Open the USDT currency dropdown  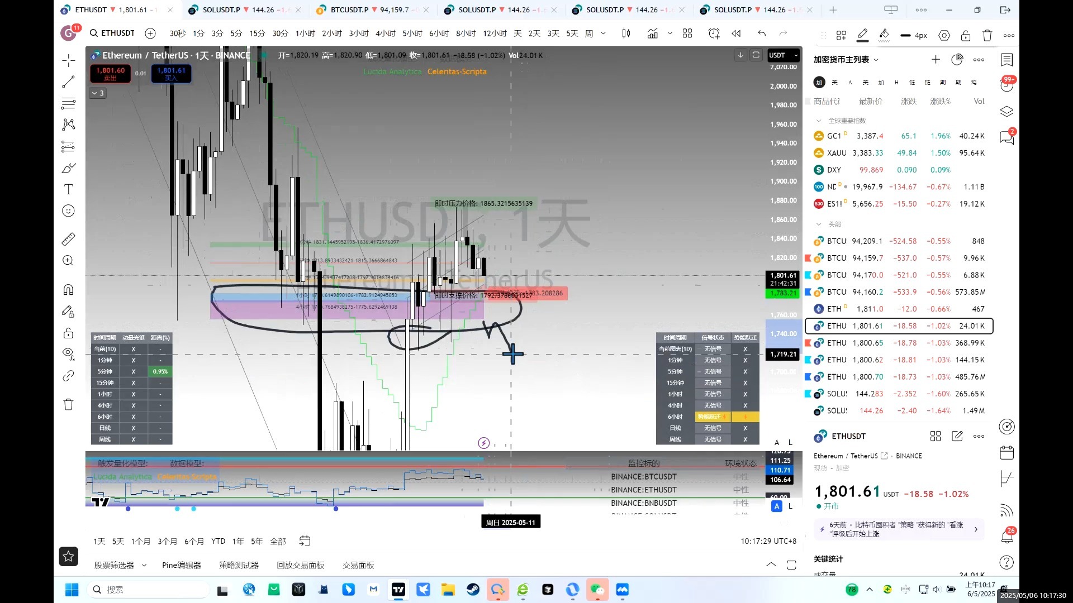point(783,55)
